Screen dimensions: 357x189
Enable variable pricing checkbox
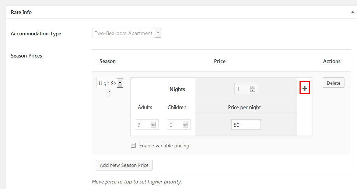[x=133, y=146]
